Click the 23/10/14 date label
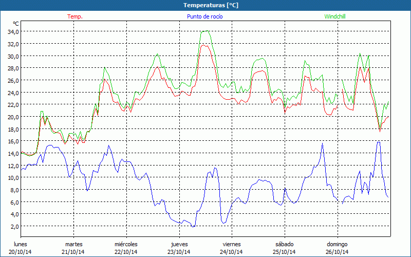This screenshot has height=257, width=411. pos(179,252)
